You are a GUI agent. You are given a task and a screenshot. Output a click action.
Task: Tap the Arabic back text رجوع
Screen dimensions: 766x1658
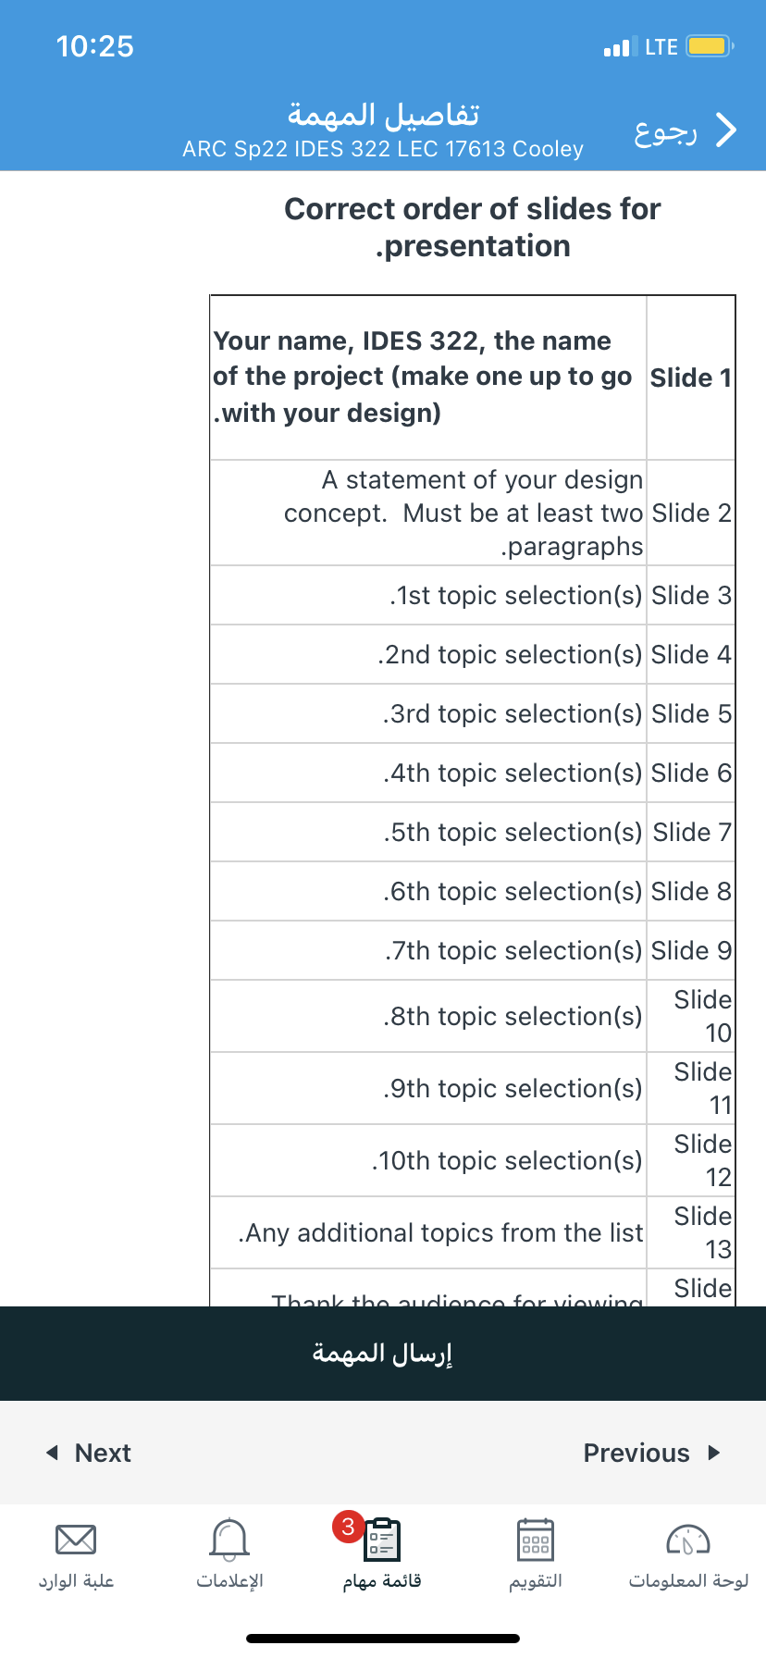tap(666, 132)
